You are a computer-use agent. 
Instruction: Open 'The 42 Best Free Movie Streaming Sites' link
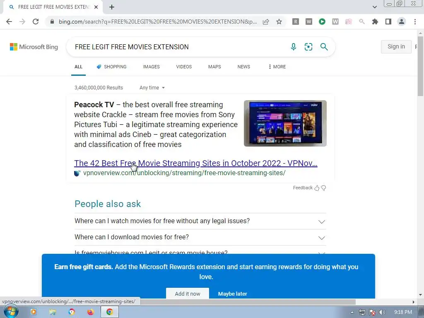tap(196, 163)
